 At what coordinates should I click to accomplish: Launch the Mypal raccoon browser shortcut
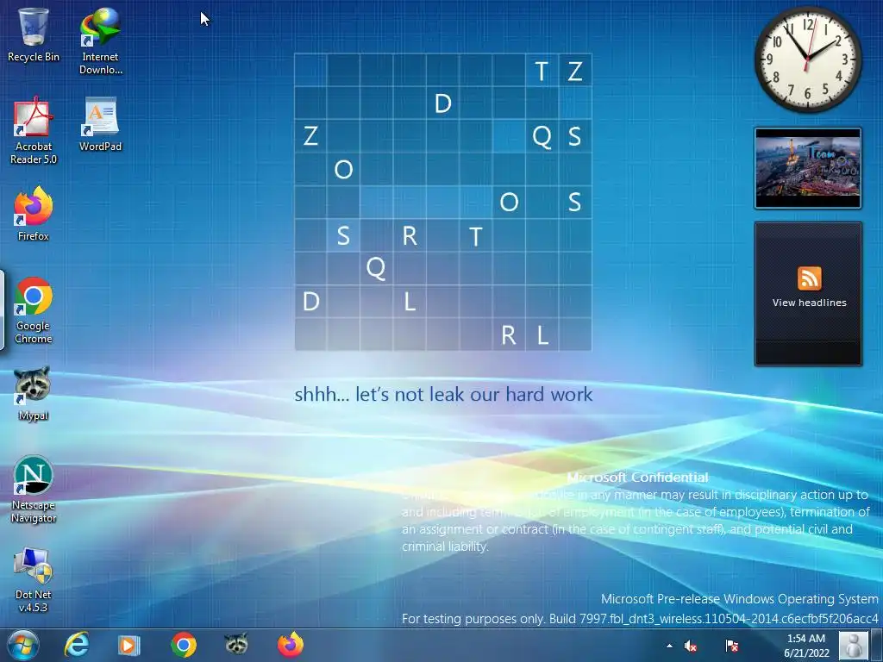(34, 393)
